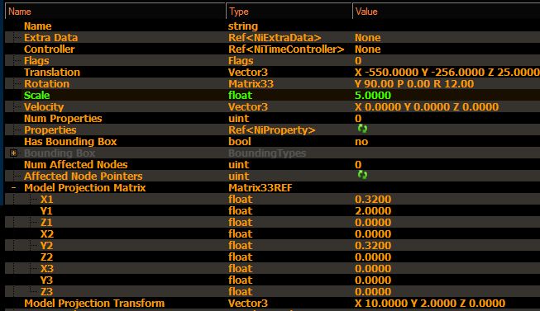The image size is (540, 311).
Task: Click Y1 value 2.0000
Action: coord(373,210)
